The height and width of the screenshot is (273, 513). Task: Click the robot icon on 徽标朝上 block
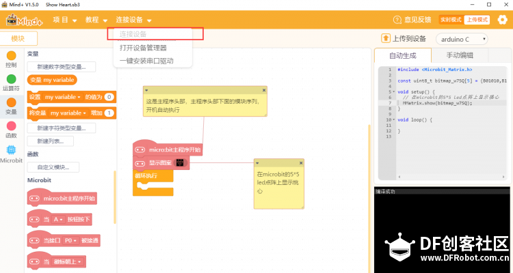pos(34,261)
